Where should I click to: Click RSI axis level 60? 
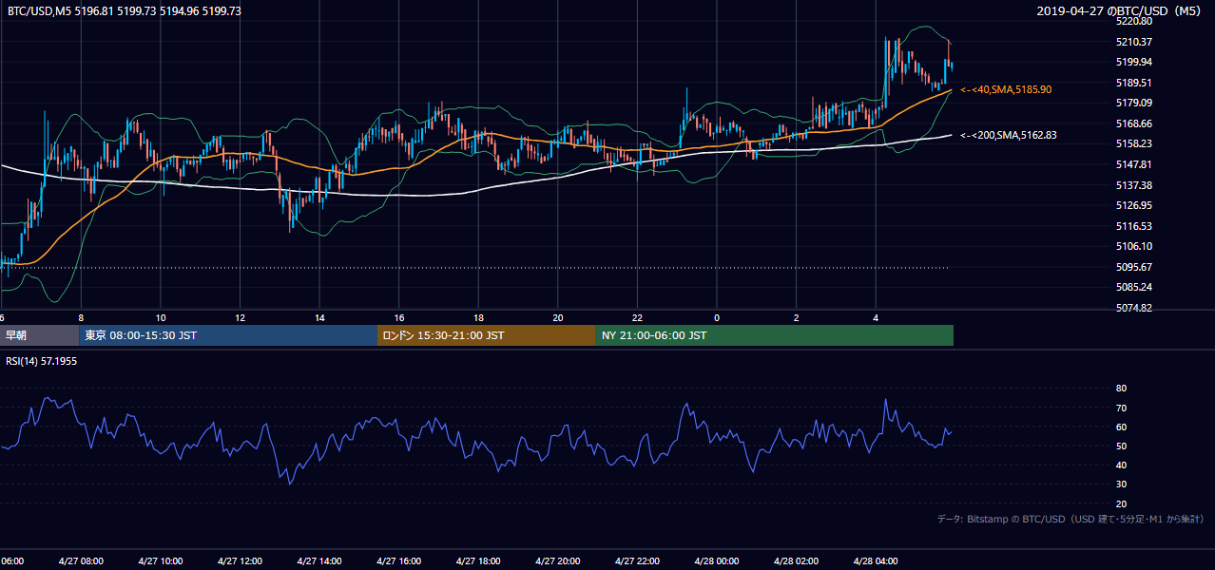(x=1121, y=427)
